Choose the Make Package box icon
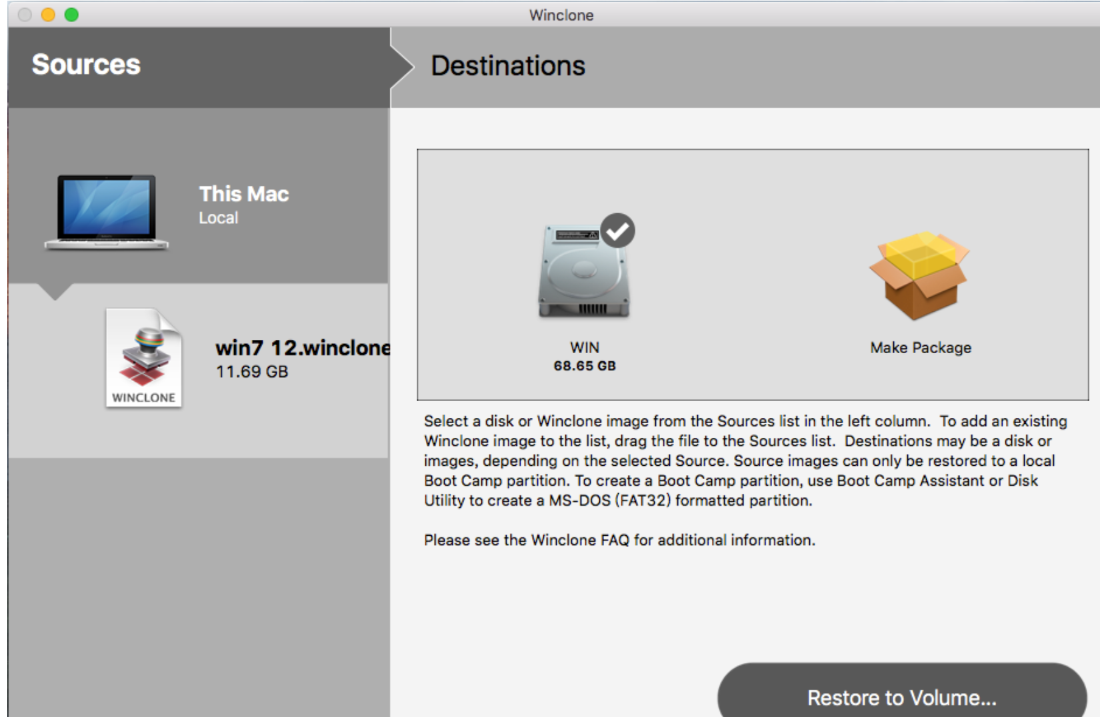This screenshot has height=717, width=1100. coord(920,275)
